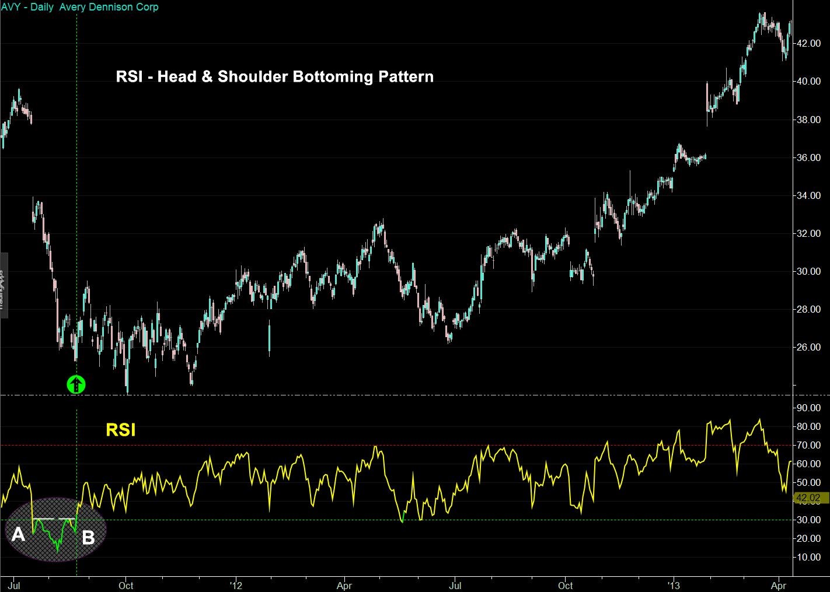Screen dimensions: 830x592
Task: Click the green up-arrow buy signal marker
Action: [75, 384]
